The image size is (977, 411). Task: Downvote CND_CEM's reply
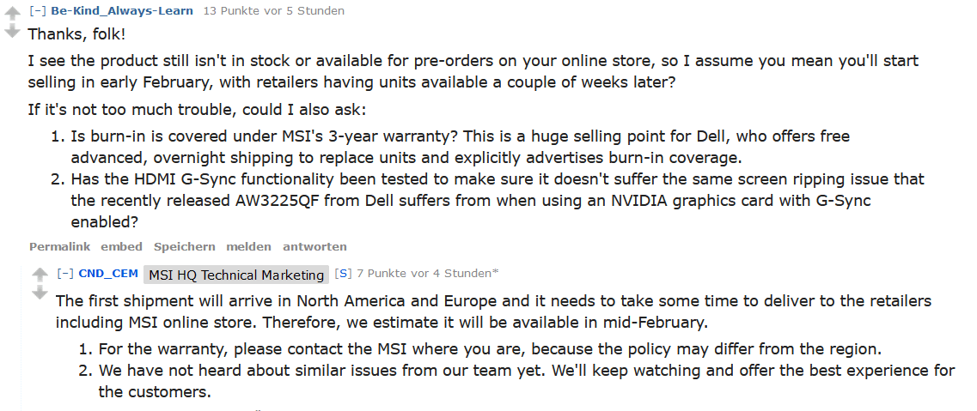[x=40, y=293]
